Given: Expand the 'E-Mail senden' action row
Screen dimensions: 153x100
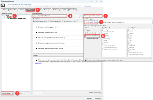Looking at the screenshot, I should tap(36, 61).
